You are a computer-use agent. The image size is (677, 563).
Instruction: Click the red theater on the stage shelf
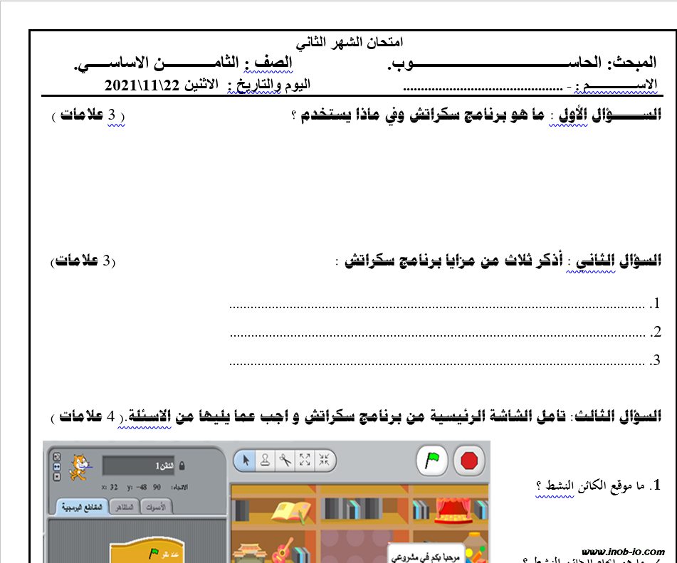(454, 508)
